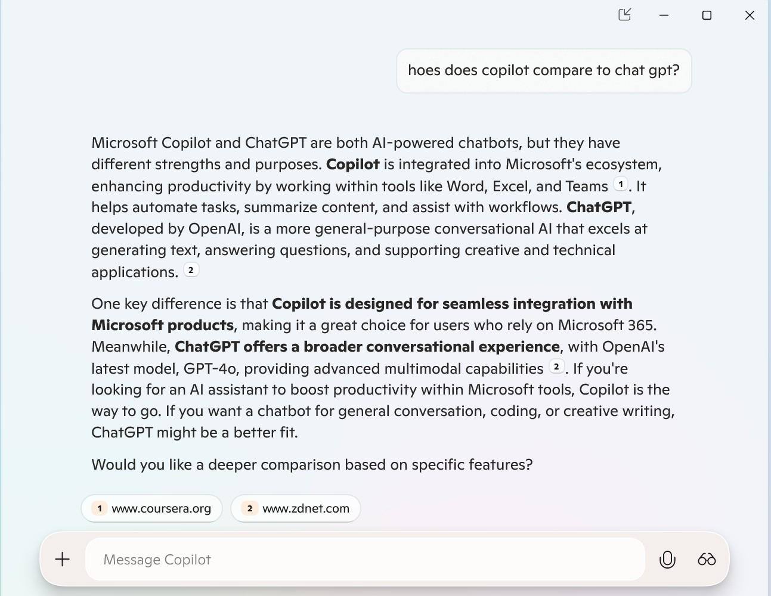This screenshot has height=596, width=771.
Task: Select the user message bubble about copilot
Action: click(543, 70)
